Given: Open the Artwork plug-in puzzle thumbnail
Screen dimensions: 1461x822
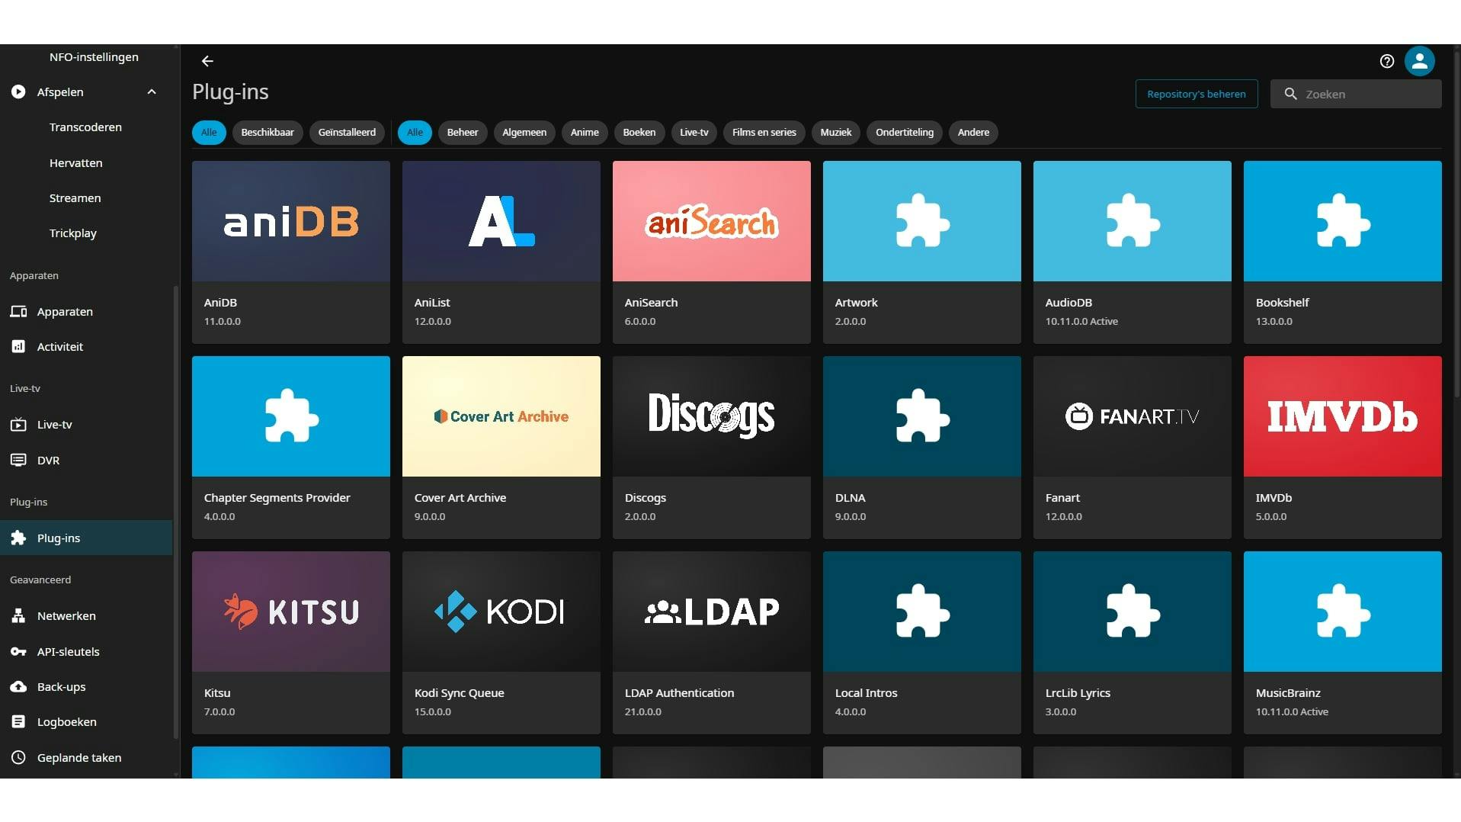Looking at the screenshot, I should click(922, 221).
